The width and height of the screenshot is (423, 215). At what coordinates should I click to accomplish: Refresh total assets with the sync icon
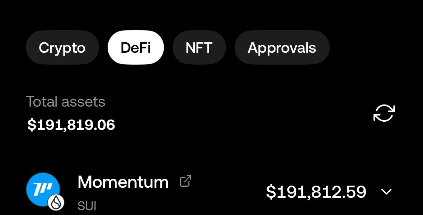pos(384,113)
